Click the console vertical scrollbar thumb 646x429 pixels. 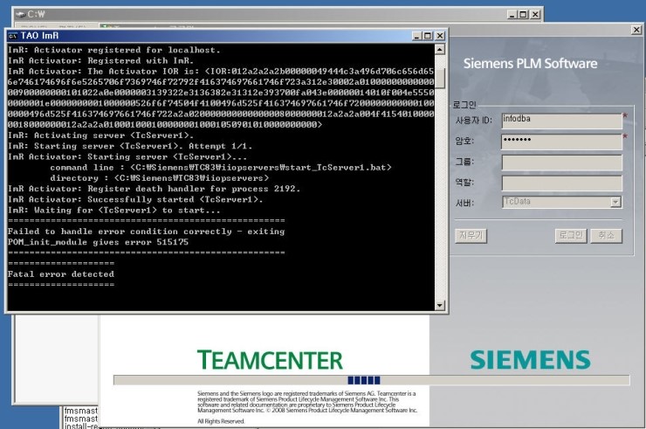pyautogui.click(x=440, y=79)
